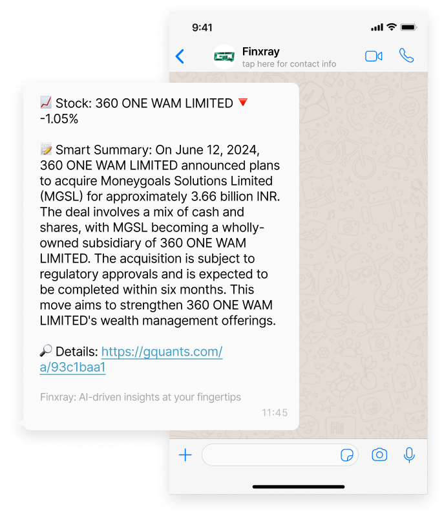Image resolution: width=444 pixels, height=516 pixels.
Task: Tap the 11:45 message timestamp
Action: coord(275,413)
